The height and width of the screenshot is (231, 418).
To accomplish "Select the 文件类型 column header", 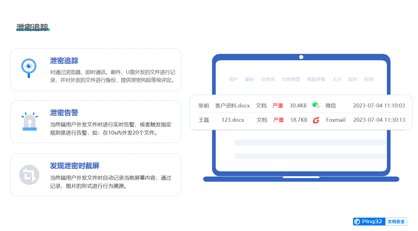I will 291,79.
